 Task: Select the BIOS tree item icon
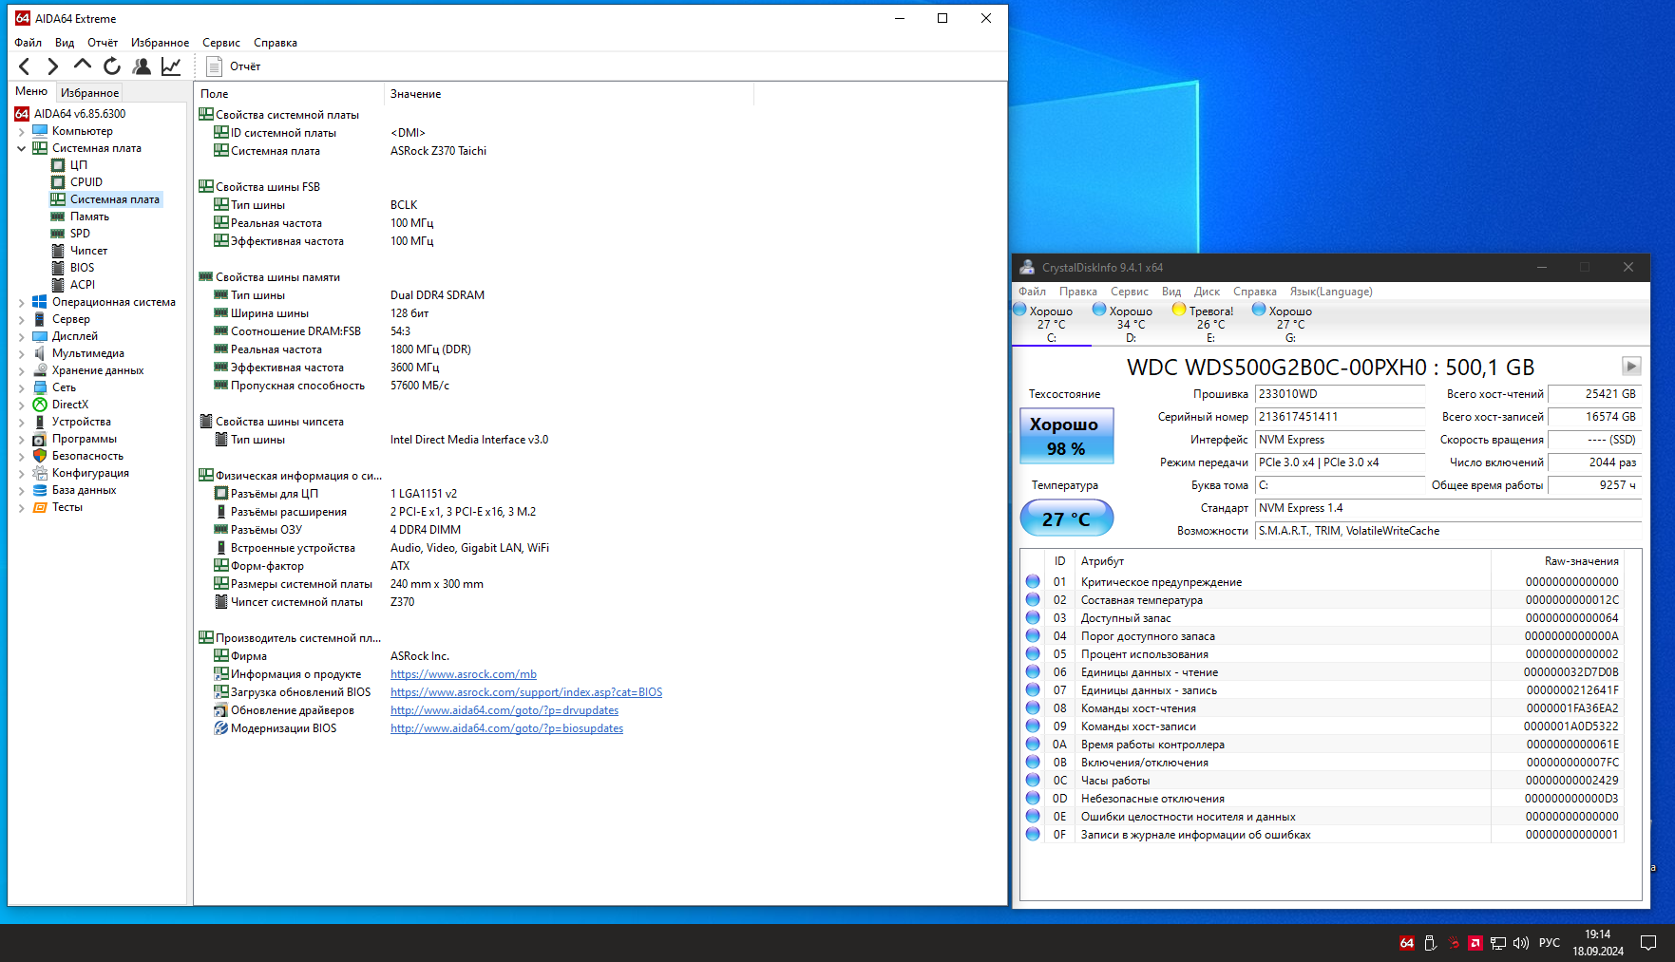click(58, 268)
